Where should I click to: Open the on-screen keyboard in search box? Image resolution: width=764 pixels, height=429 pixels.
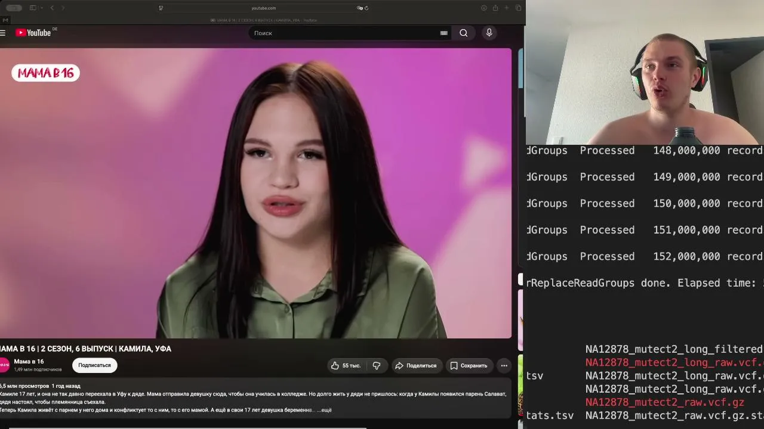pyautogui.click(x=443, y=33)
